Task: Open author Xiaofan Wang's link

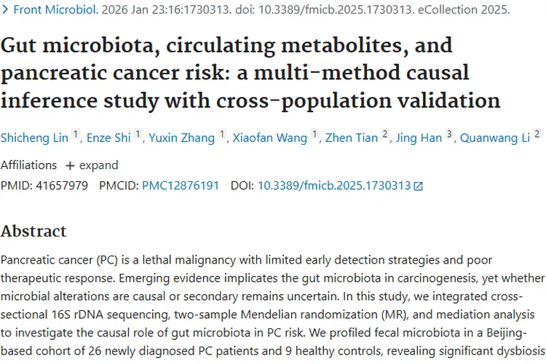Action: [269, 138]
